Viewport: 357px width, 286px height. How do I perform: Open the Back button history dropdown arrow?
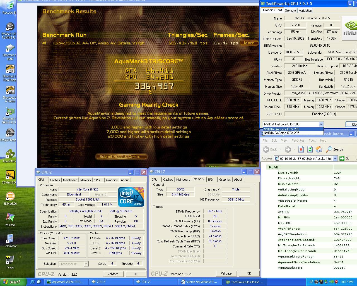[280, 149]
